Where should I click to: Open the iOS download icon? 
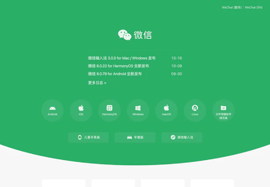coord(81,110)
